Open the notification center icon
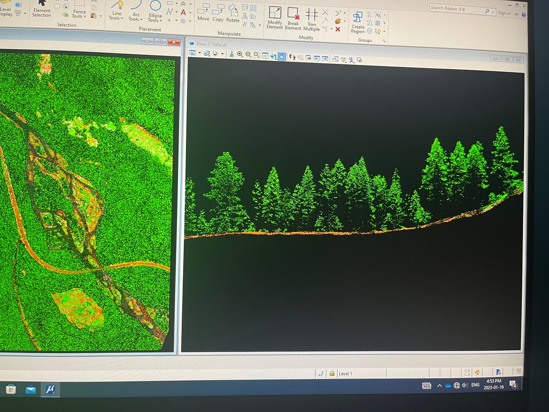 pyautogui.click(x=513, y=384)
